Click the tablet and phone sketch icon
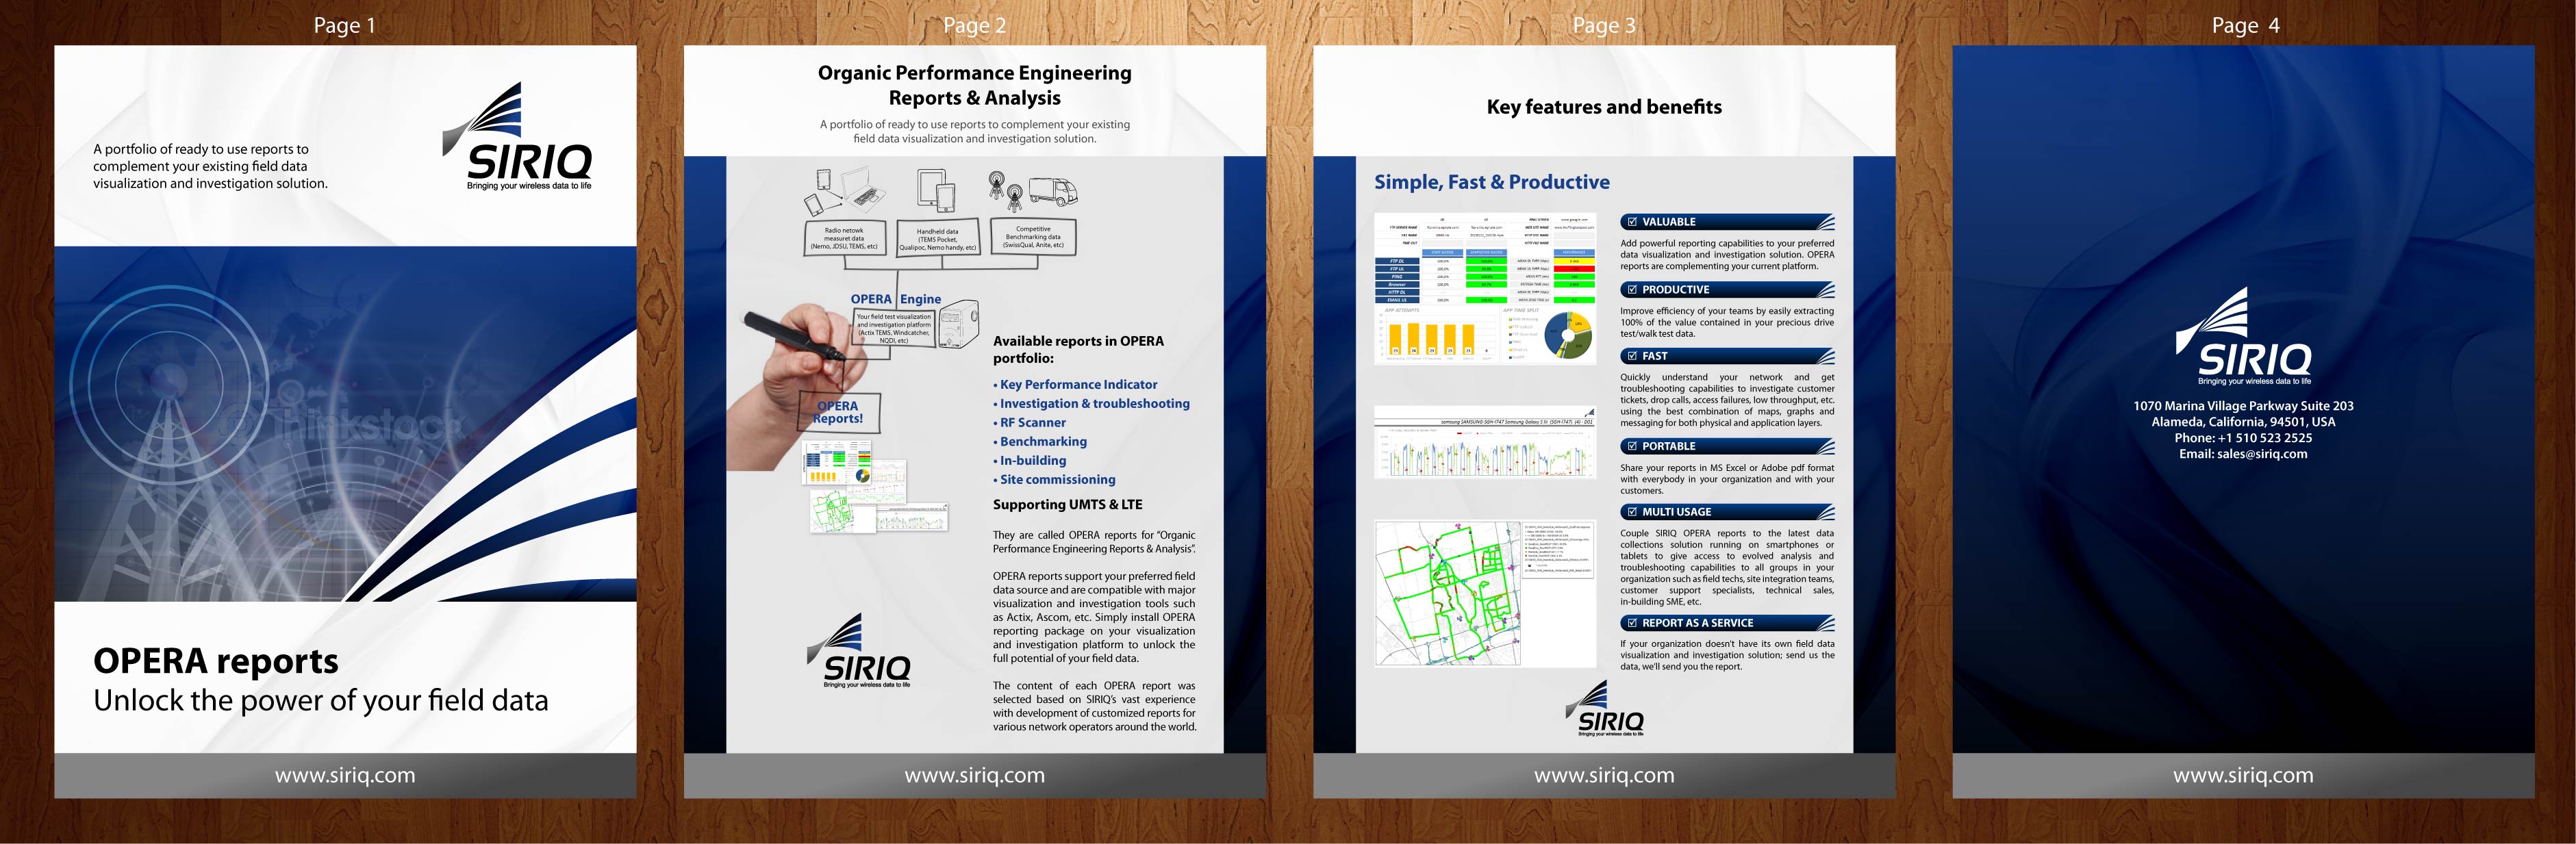The image size is (2576, 844). [x=936, y=190]
